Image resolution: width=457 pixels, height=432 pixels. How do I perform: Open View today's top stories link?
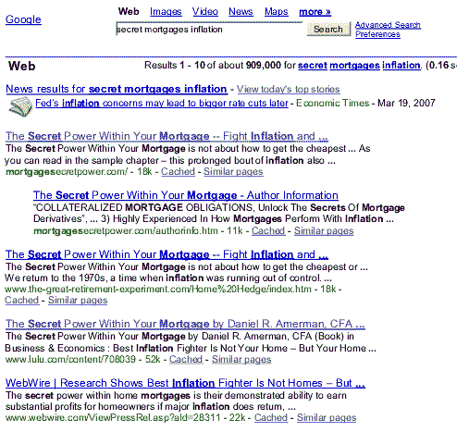click(x=288, y=89)
